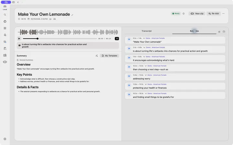Expand voice dropdown for the 2.3s – 6.8s segment
The image size is (233, 145).
coord(144,47)
